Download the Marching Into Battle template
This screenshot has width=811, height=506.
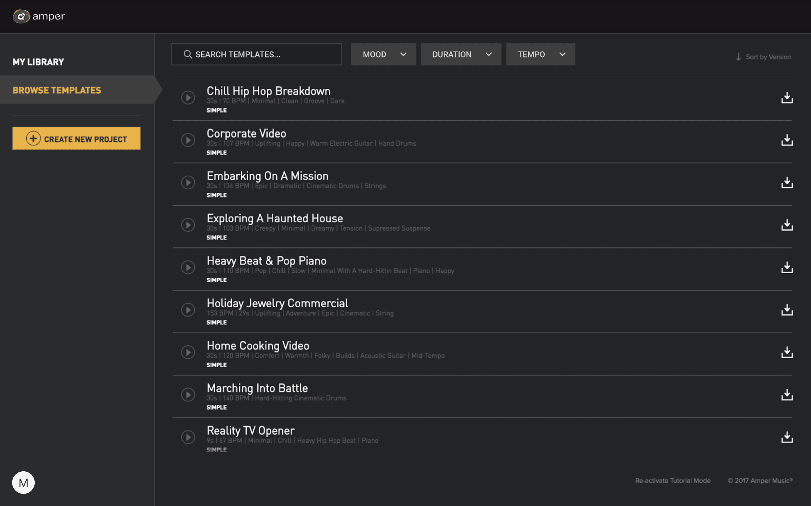[x=786, y=395]
